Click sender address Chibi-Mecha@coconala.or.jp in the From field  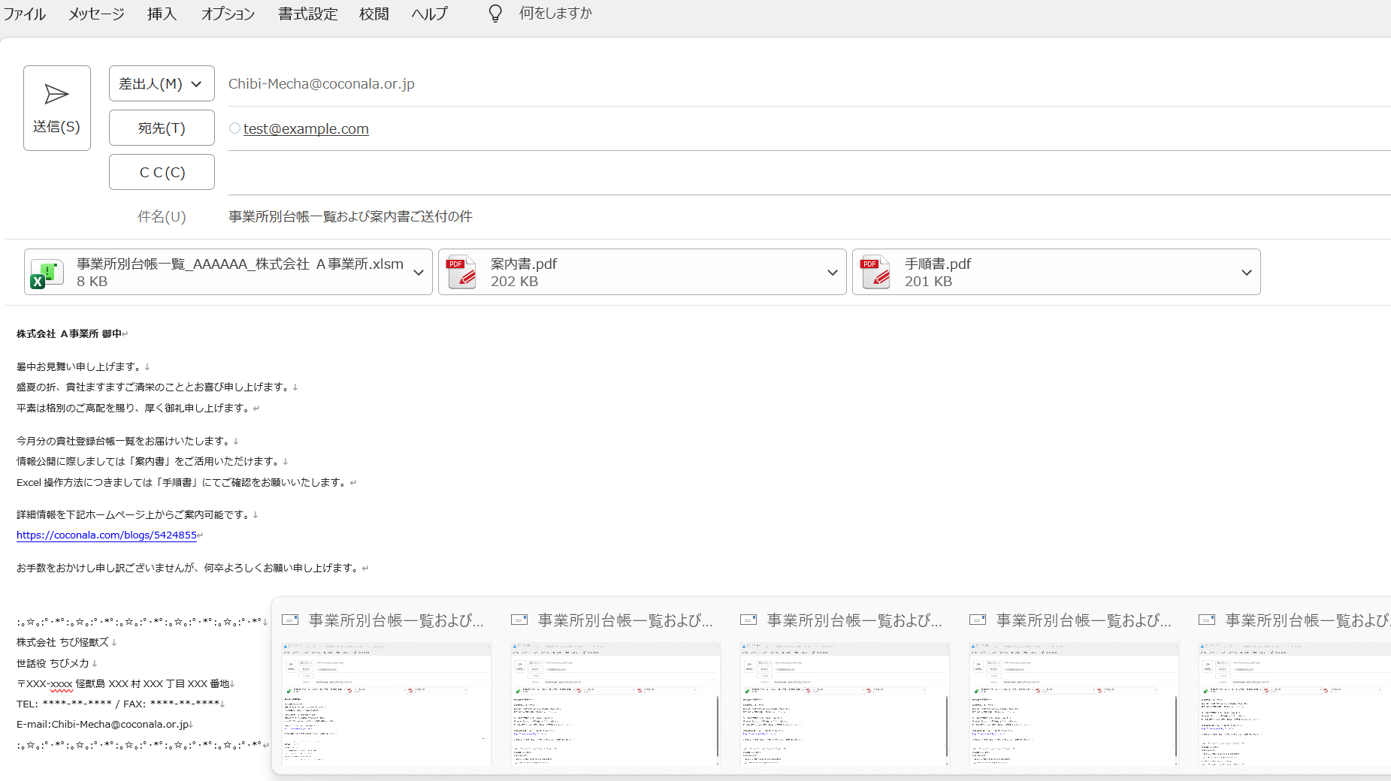[322, 83]
